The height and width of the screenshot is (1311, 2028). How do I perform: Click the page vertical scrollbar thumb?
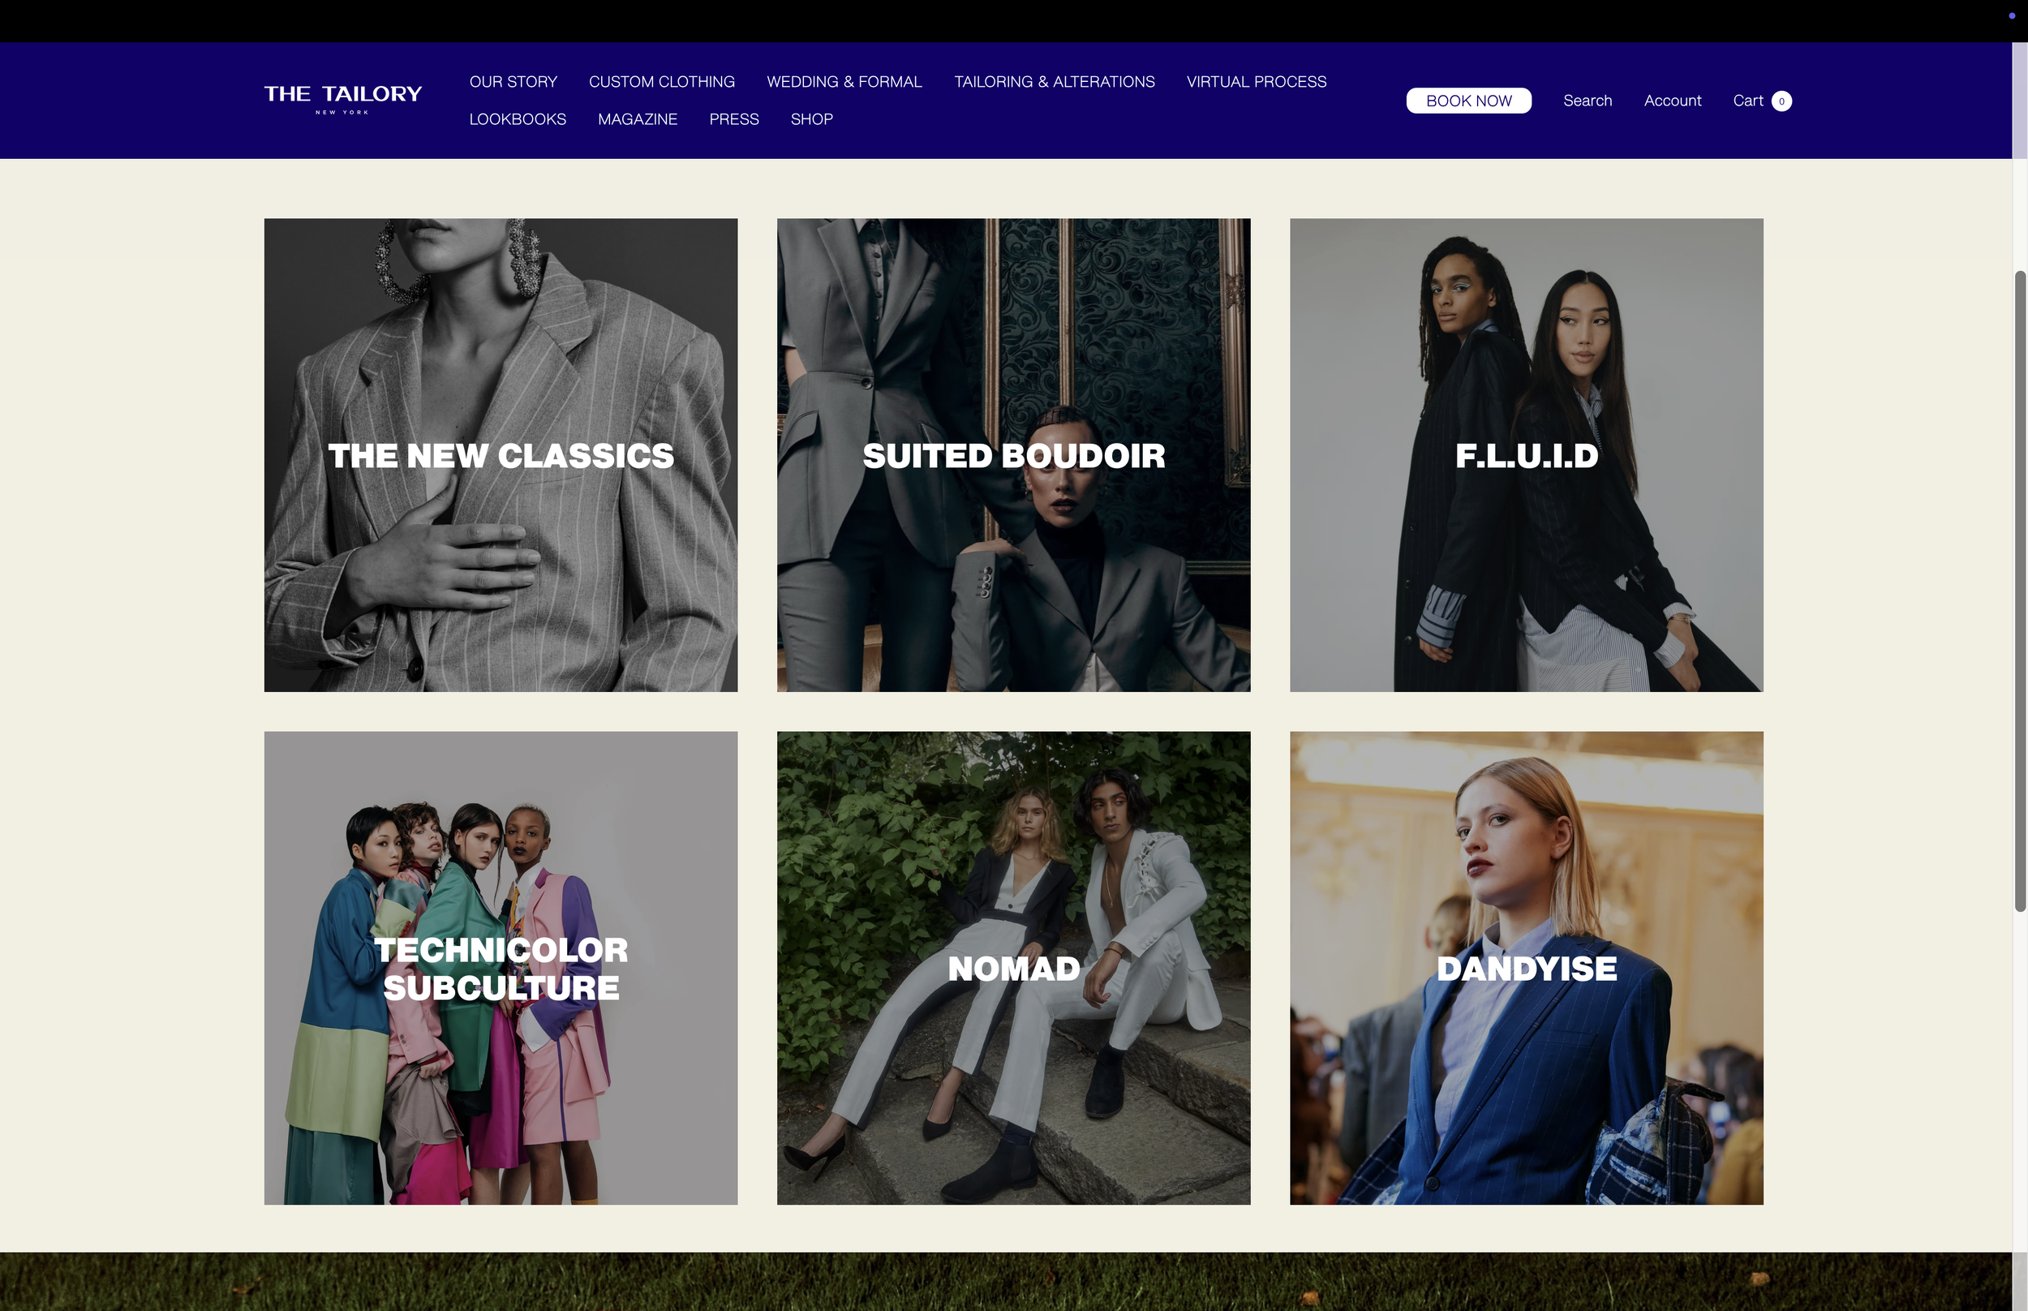2021,591
